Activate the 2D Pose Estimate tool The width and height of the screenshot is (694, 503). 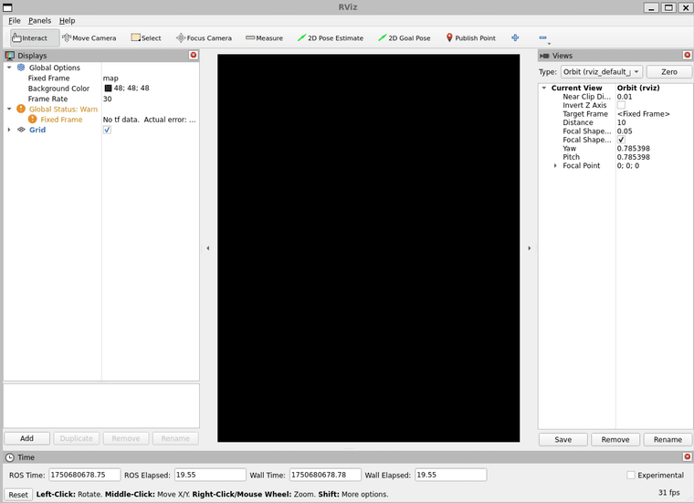331,38
